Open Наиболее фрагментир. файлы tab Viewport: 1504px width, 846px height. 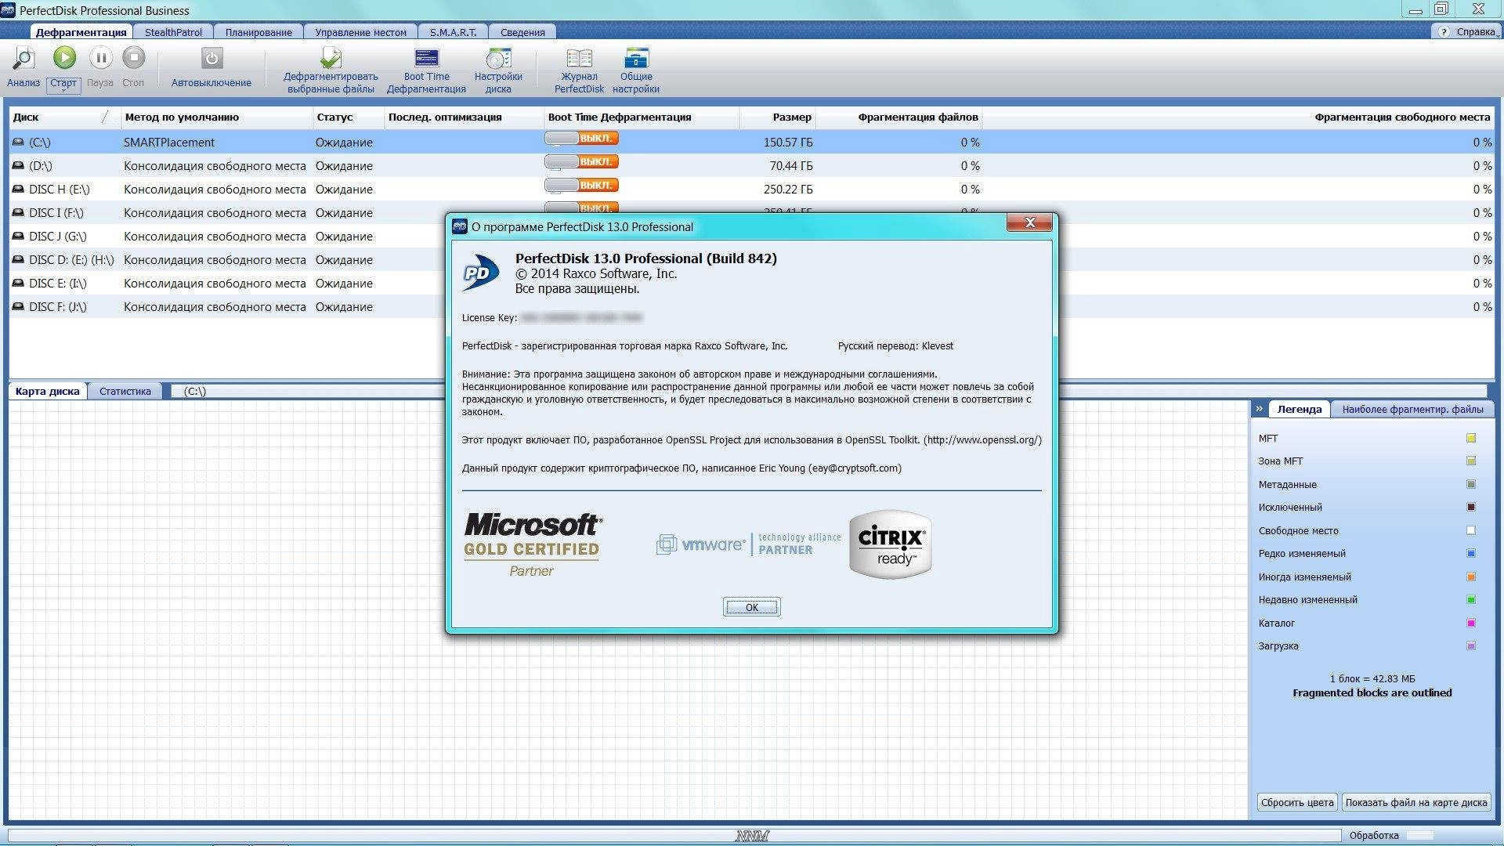[1412, 409]
